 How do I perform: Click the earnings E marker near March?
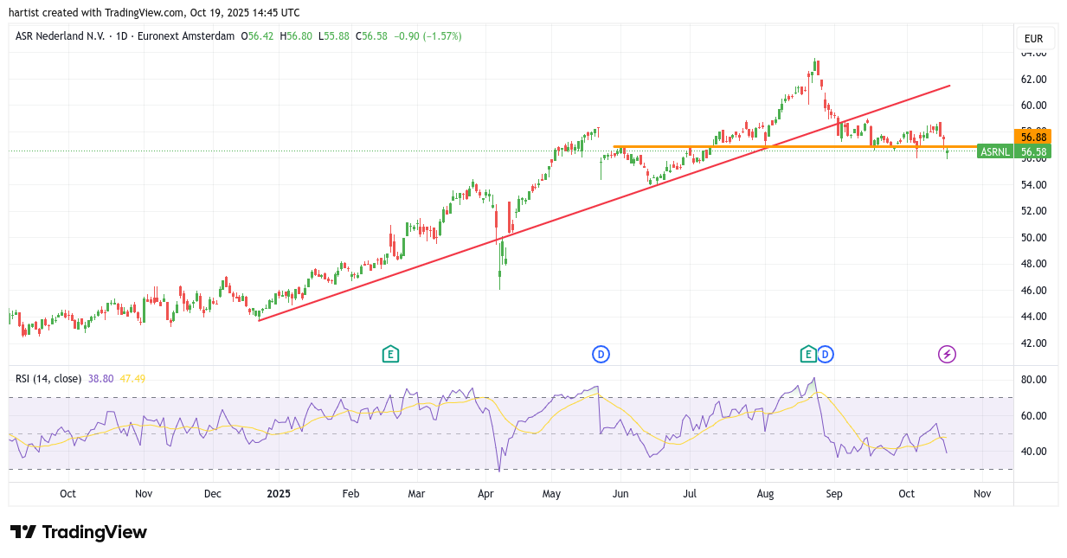[390, 354]
